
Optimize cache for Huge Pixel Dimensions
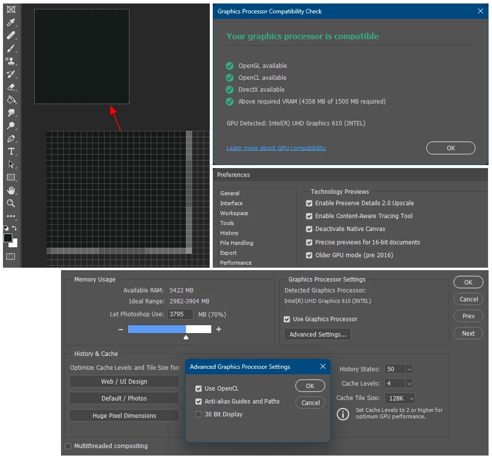tap(124, 415)
